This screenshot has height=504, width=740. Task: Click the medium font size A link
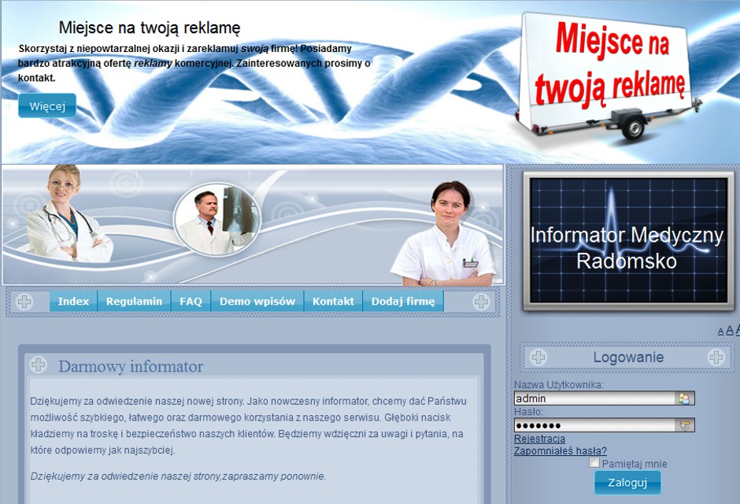coord(729,331)
